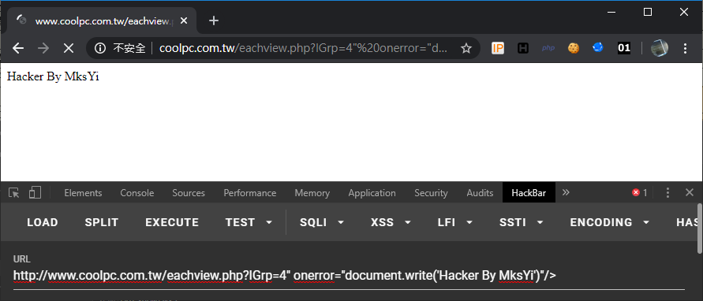
Task: Close the DevTools panel
Action: click(x=690, y=192)
